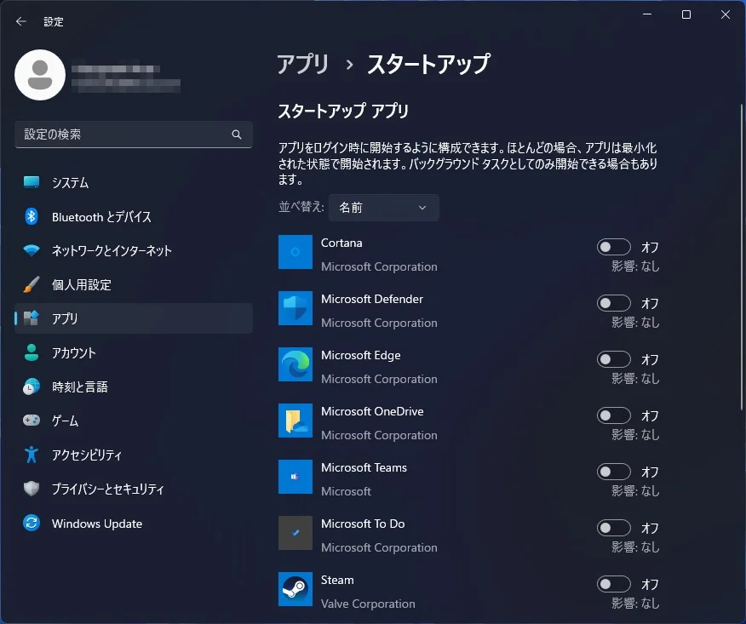Screen dimensions: 746x624
Task: Click the search magnifier icon
Action: 237,135
